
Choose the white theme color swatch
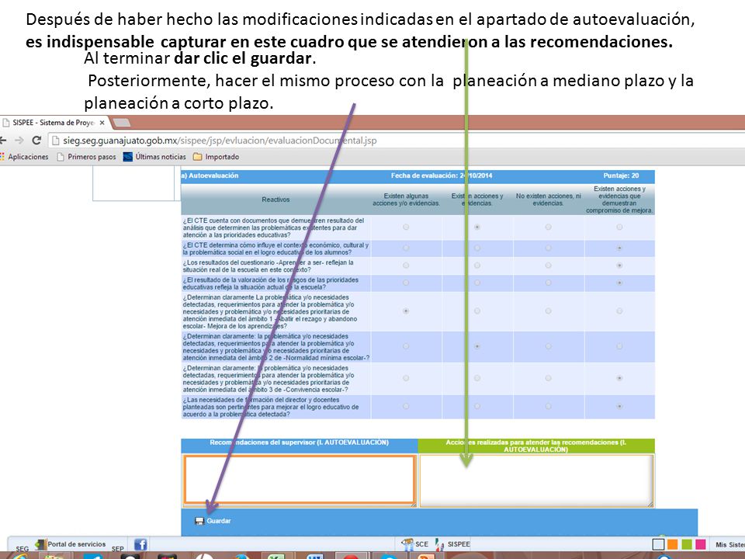tap(658, 544)
